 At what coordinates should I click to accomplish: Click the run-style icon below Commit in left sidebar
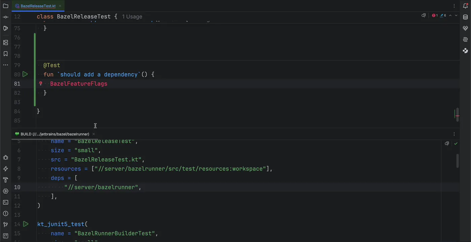click(x=5, y=28)
